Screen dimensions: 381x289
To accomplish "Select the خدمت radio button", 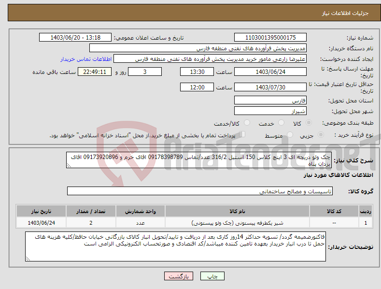I will coord(281,123).
